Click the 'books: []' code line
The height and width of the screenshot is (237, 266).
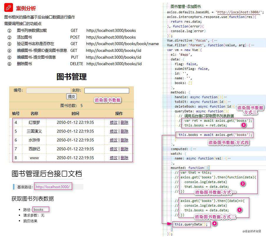click(183, 83)
